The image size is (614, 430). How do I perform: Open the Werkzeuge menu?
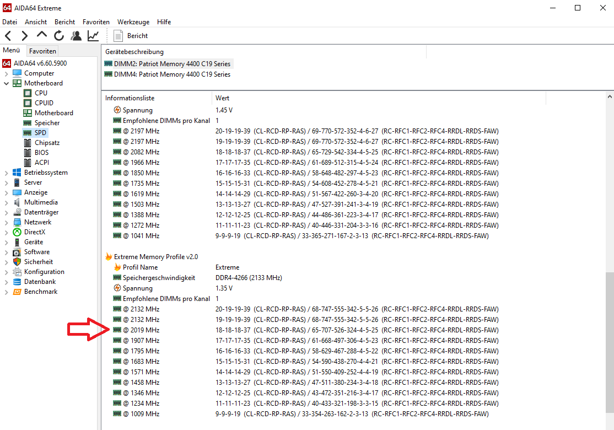click(x=133, y=22)
